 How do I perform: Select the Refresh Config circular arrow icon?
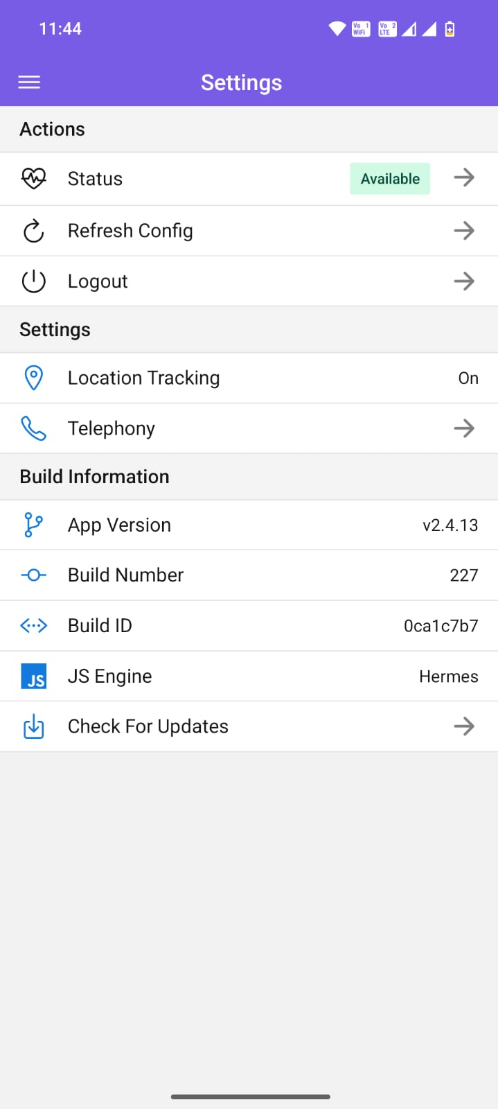(33, 230)
